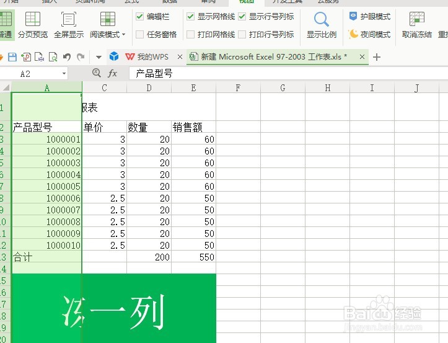Select column A header

tap(46, 87)
